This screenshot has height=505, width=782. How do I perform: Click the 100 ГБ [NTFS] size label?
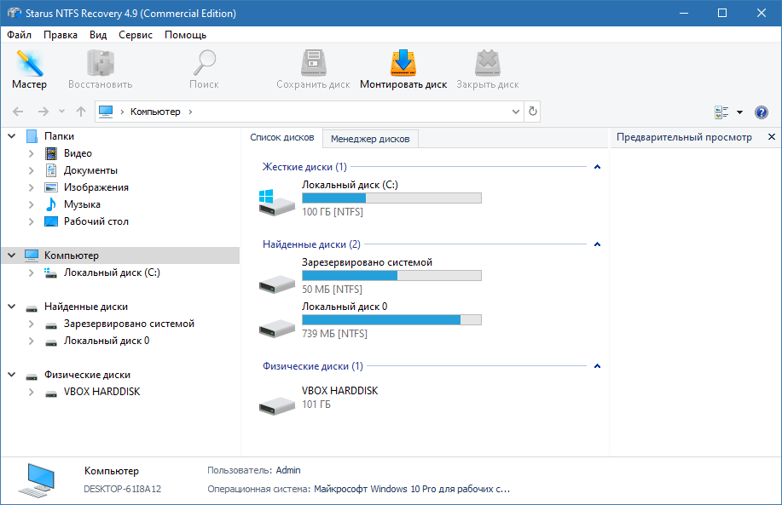pos(332,212)
